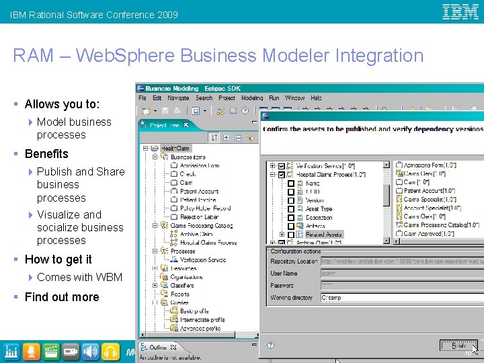This screenshot has width=484, height=363.
Task: Select Claim Approved[1.0*] in dependency list
Action: [x=429, y=234]
